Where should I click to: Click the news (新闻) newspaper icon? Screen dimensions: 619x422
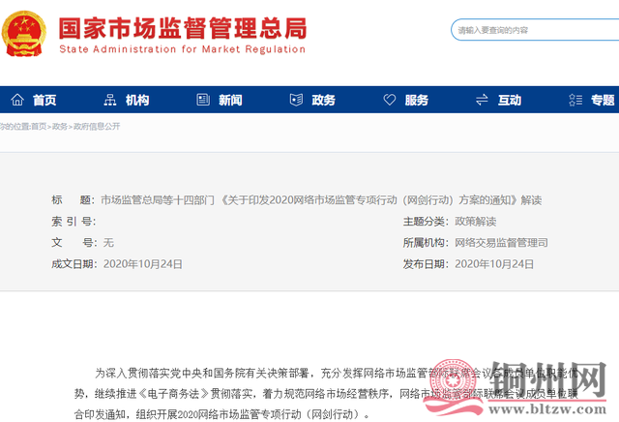point(203,100)
